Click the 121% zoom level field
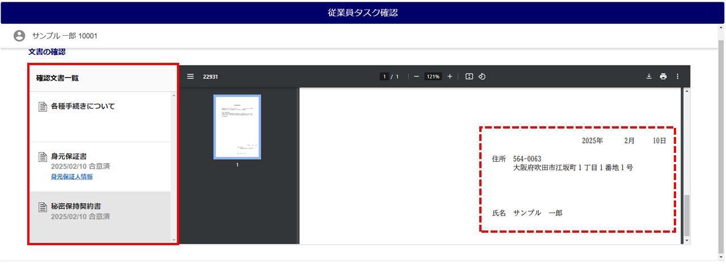The image size is (726, 265). 434,77
